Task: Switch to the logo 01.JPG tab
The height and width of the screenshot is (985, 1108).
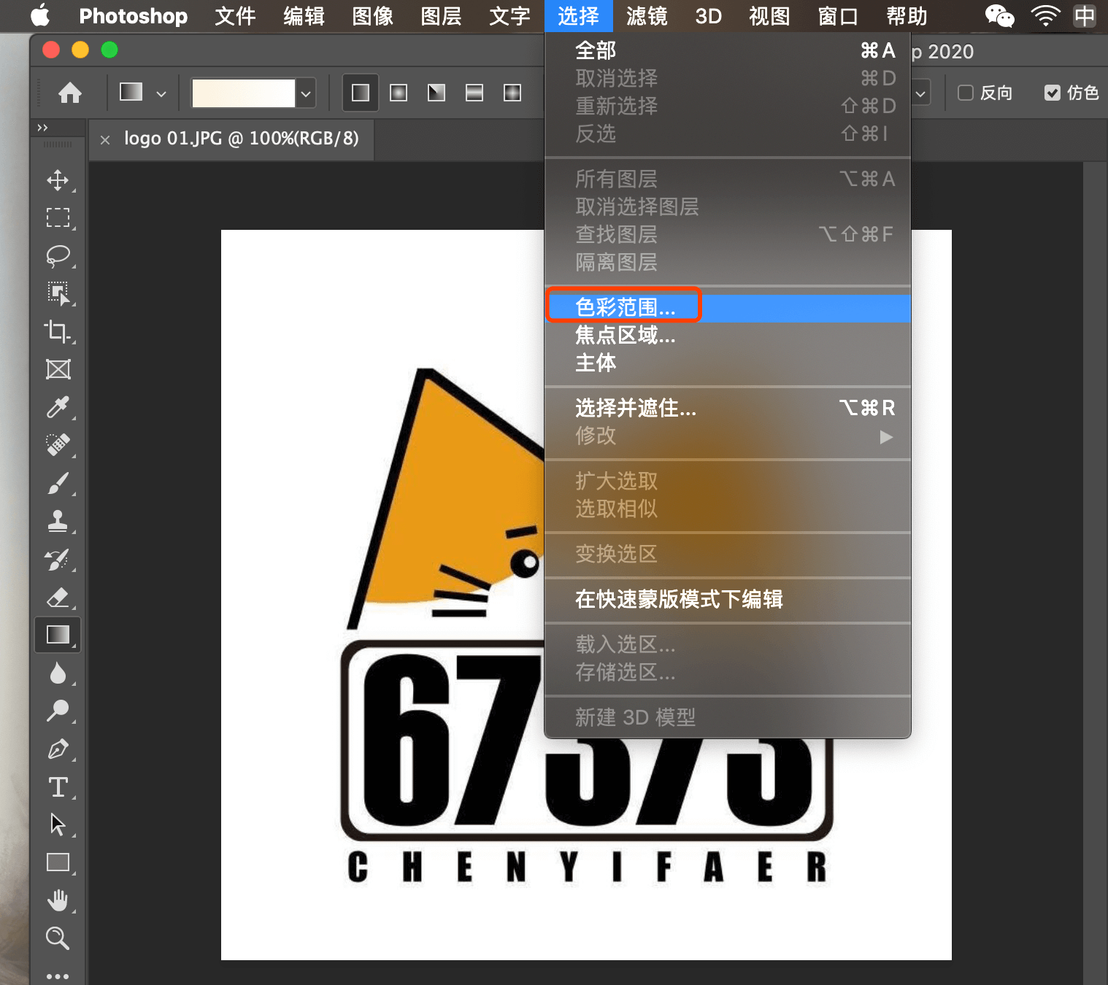Action: (x=241, y=138)
